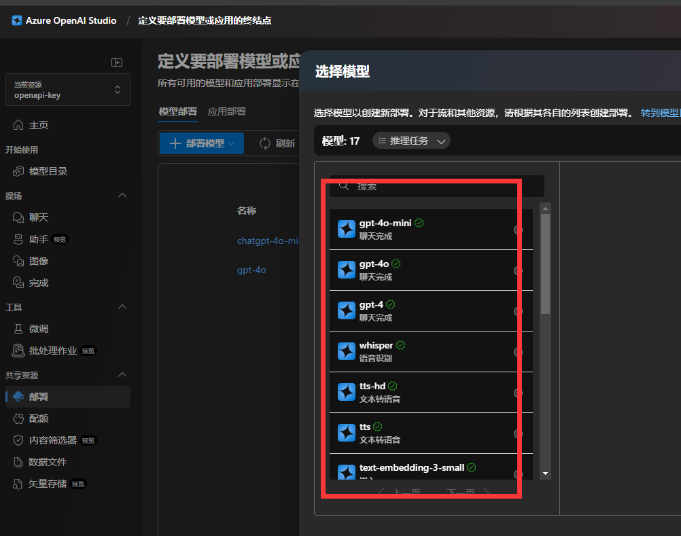Click the model list scroll-down arrow

click(546, 474)
